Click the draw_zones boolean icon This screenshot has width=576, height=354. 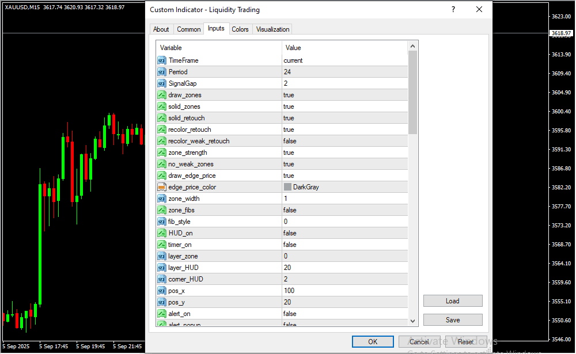(161, 95)
